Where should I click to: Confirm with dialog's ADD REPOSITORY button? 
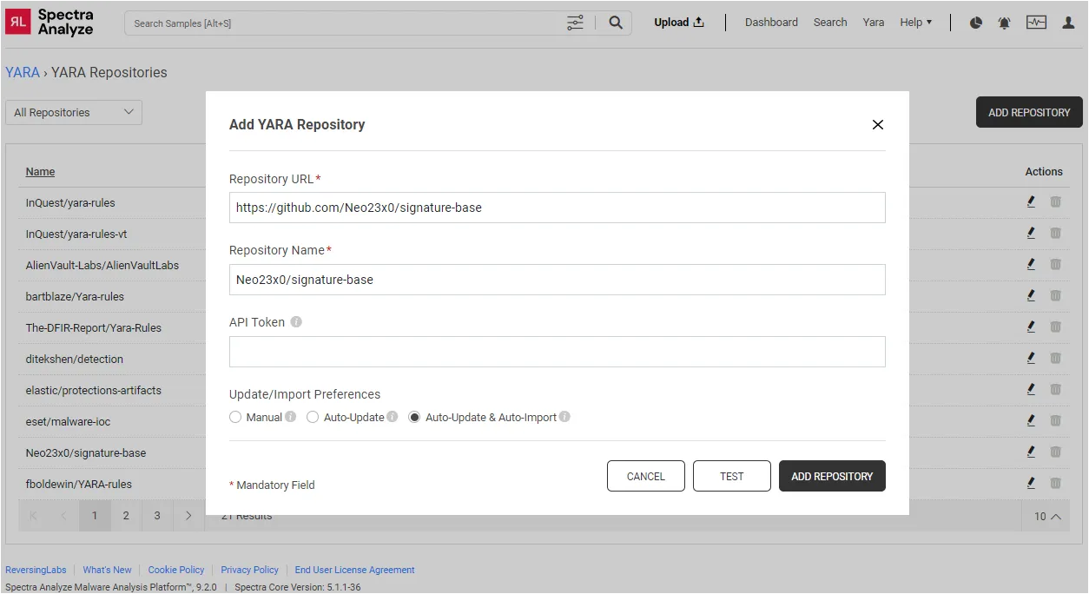[832, 476]
